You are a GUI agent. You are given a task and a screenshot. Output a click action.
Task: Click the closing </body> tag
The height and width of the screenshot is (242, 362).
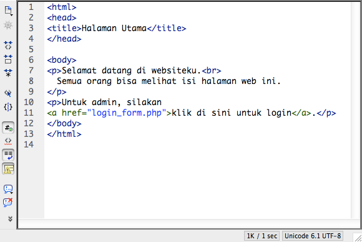point(64,124)
